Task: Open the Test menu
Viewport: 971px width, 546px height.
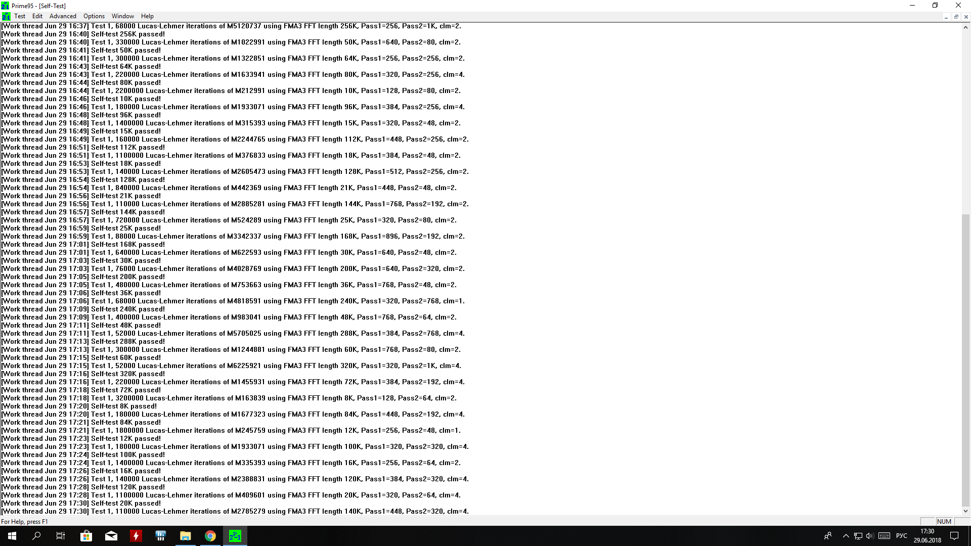Action: (x=20, y=16)
